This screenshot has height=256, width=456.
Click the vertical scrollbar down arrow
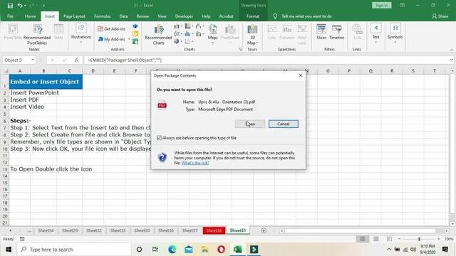[452, 224]
